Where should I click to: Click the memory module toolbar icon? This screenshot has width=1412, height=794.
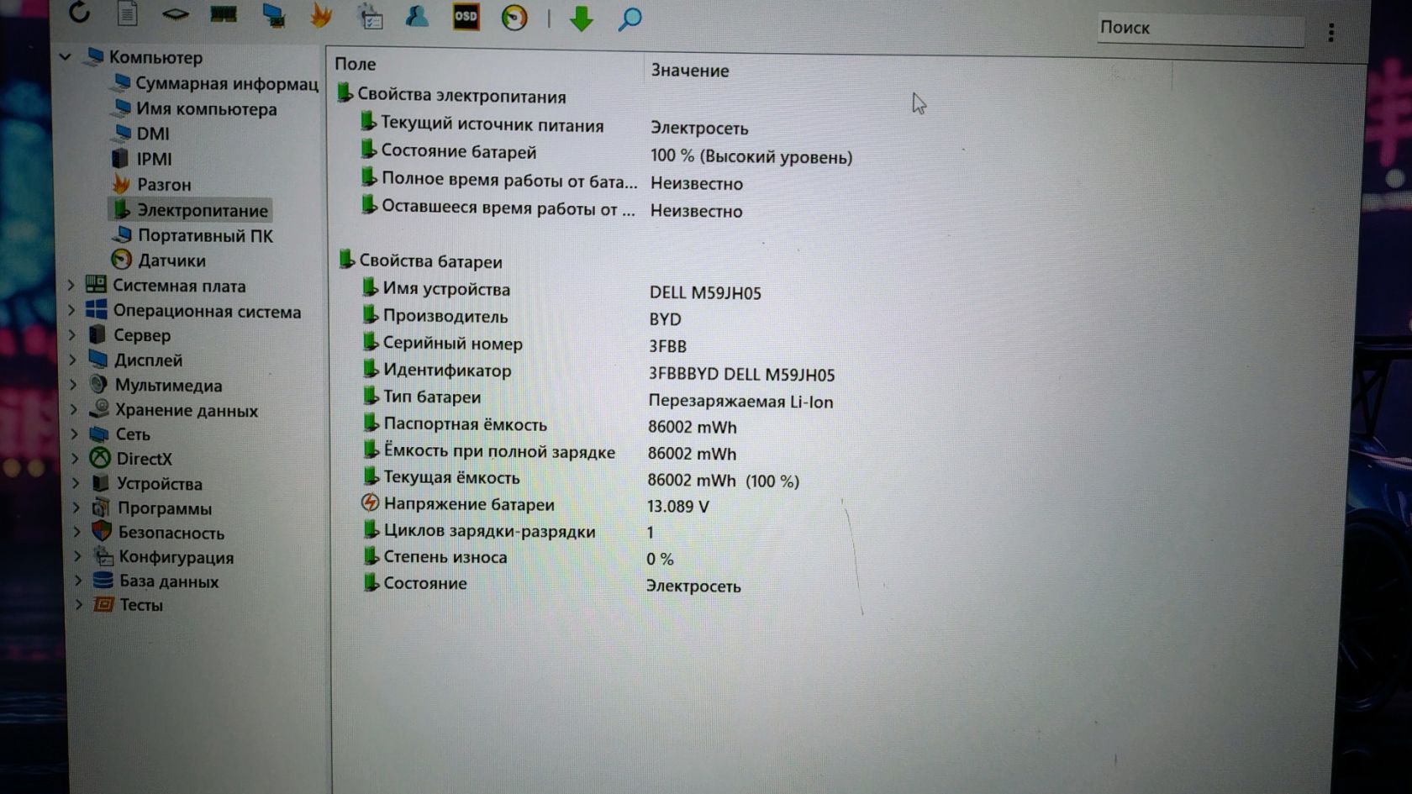[224, 14]
